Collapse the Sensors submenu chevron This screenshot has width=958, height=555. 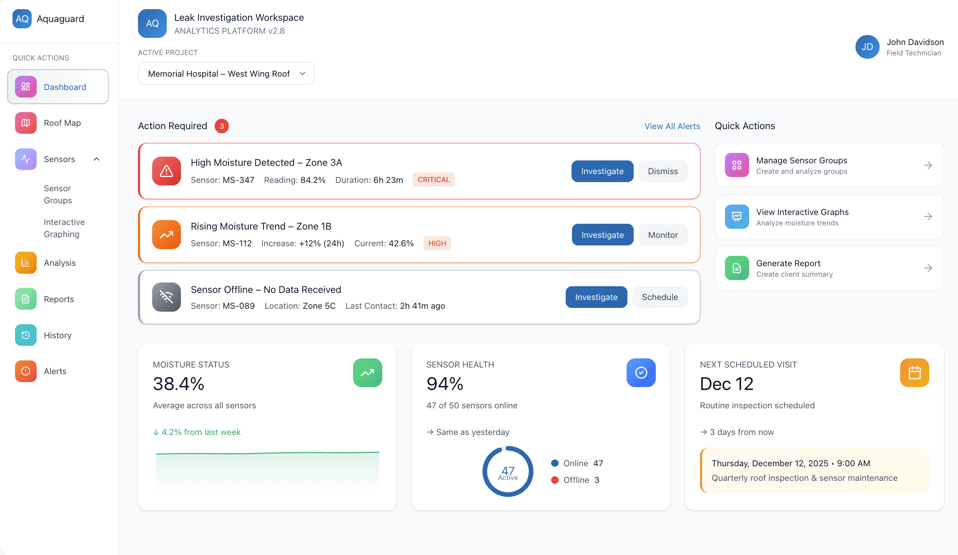pos(97,159)
